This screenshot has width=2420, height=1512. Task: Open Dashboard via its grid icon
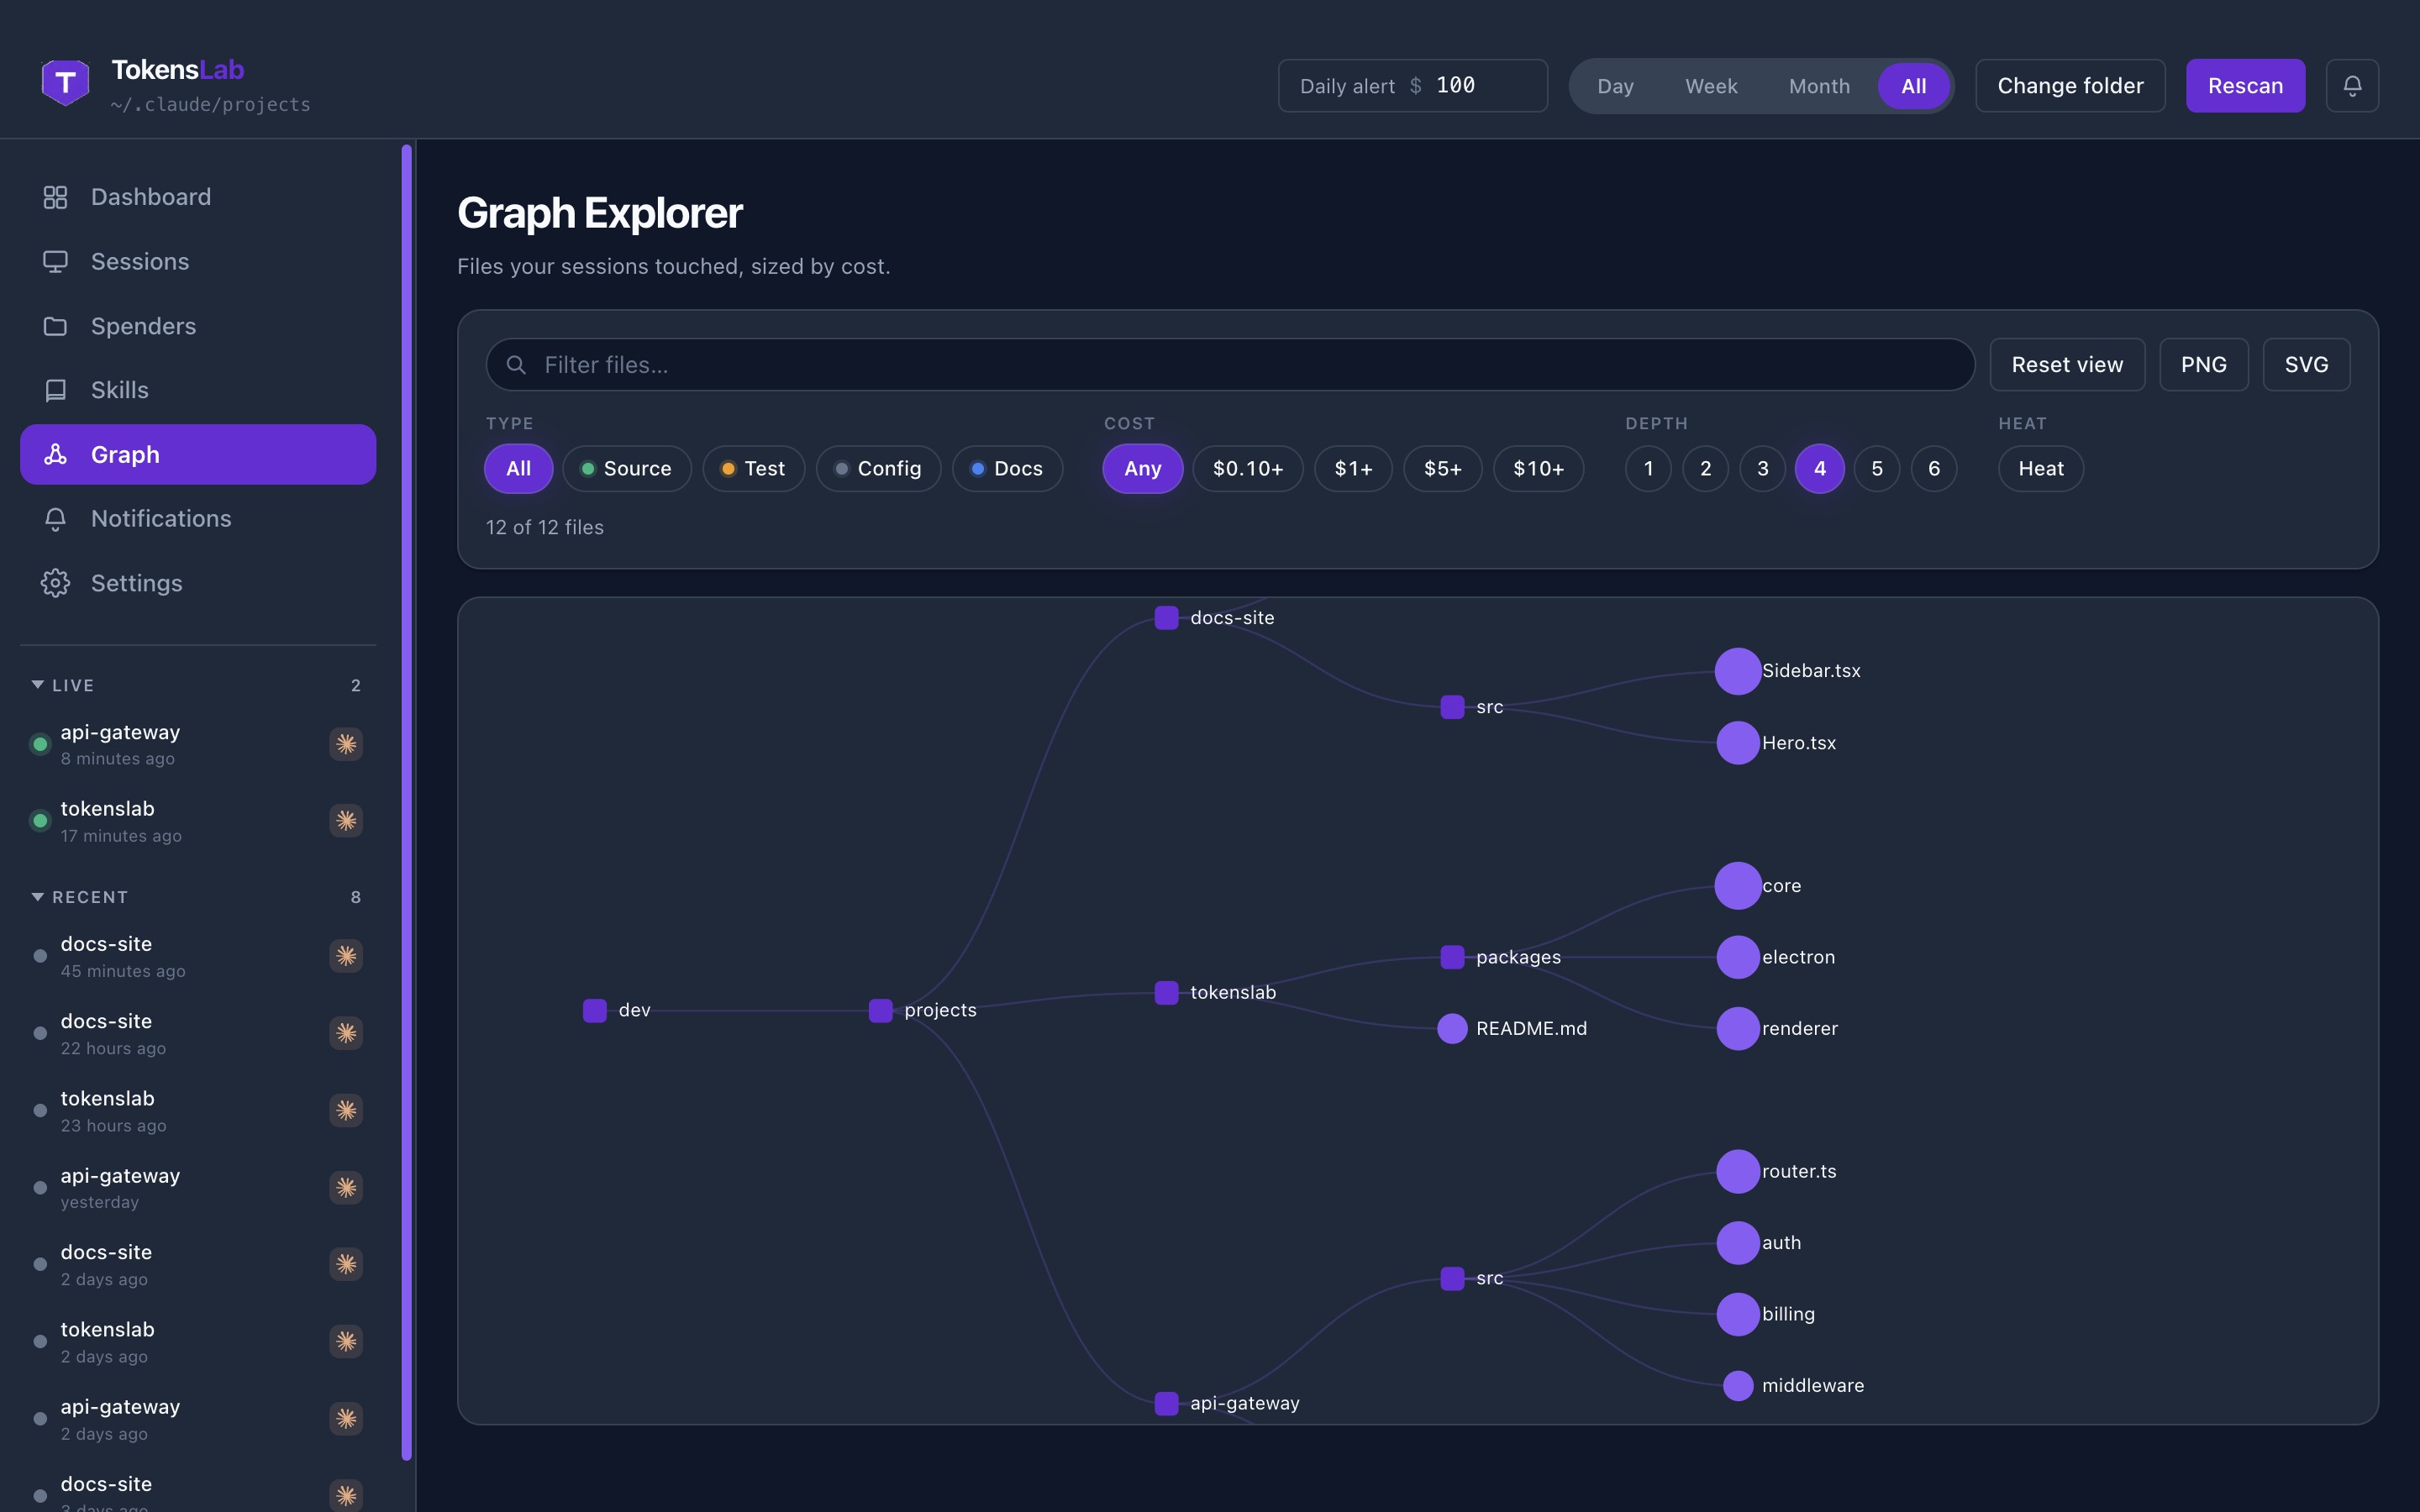pos(55,197)
